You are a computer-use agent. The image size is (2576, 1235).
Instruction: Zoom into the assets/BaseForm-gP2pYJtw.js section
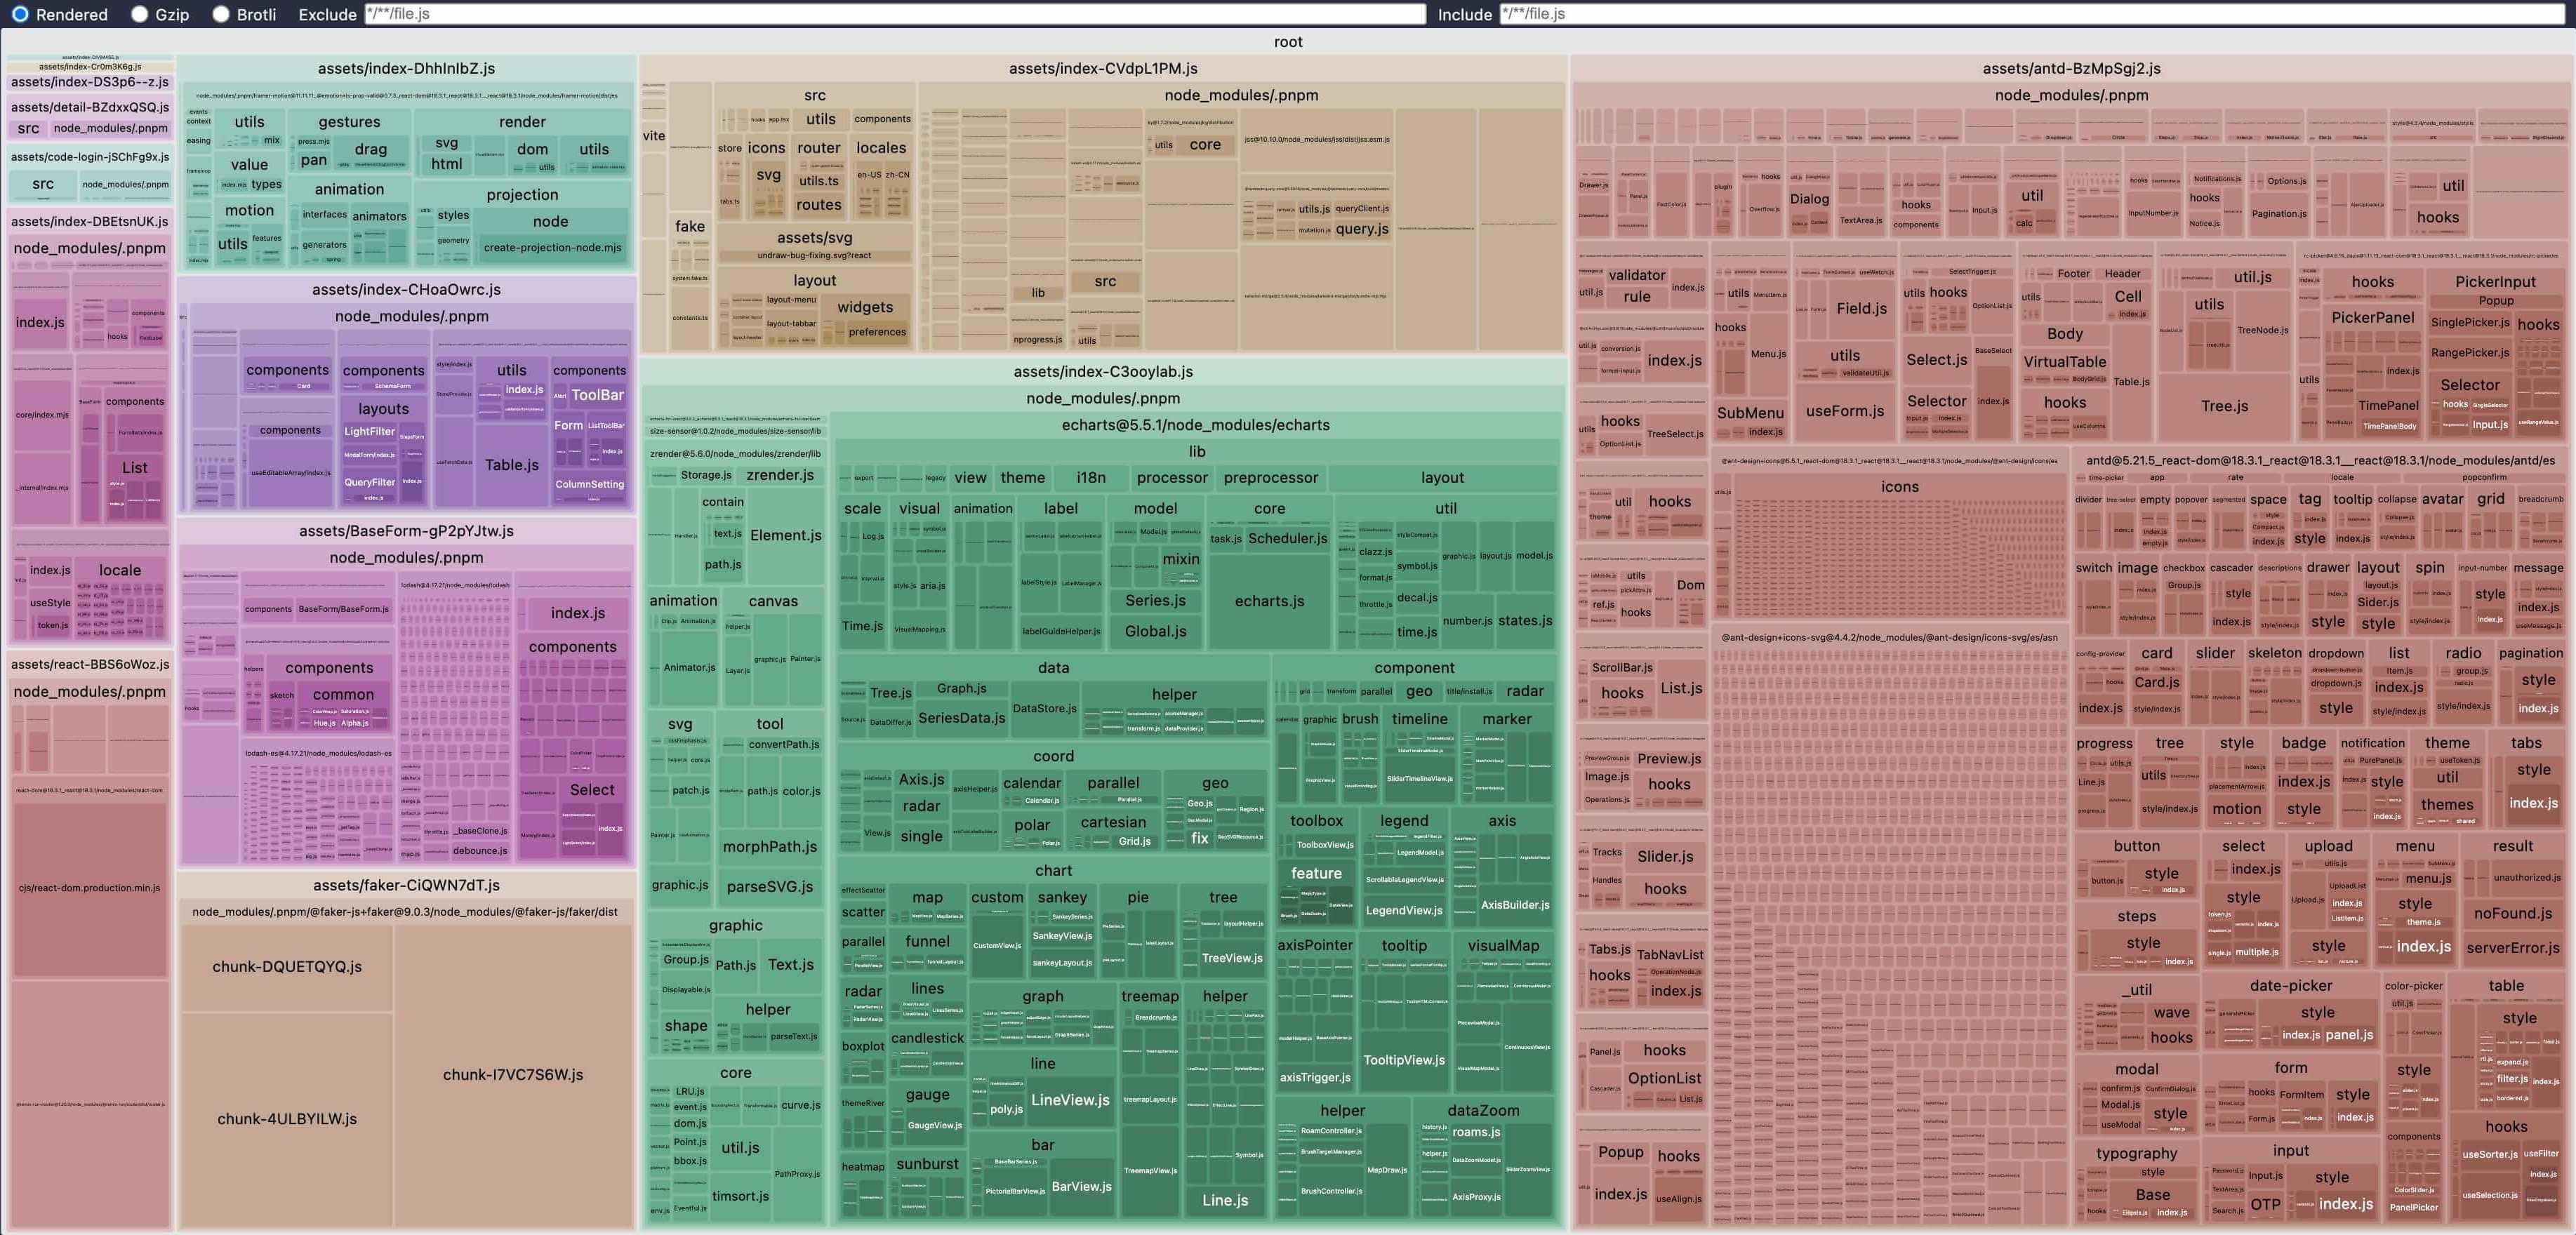point(406,530)
